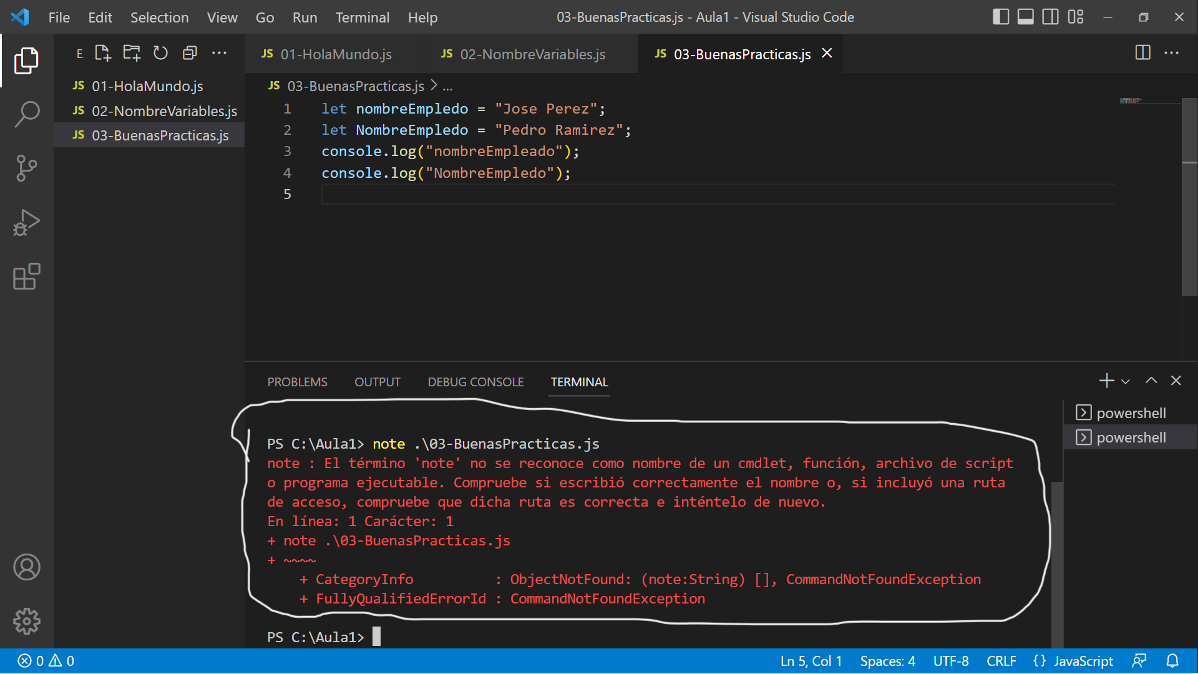Click the errors and warnings status item

tap(46, 661)
